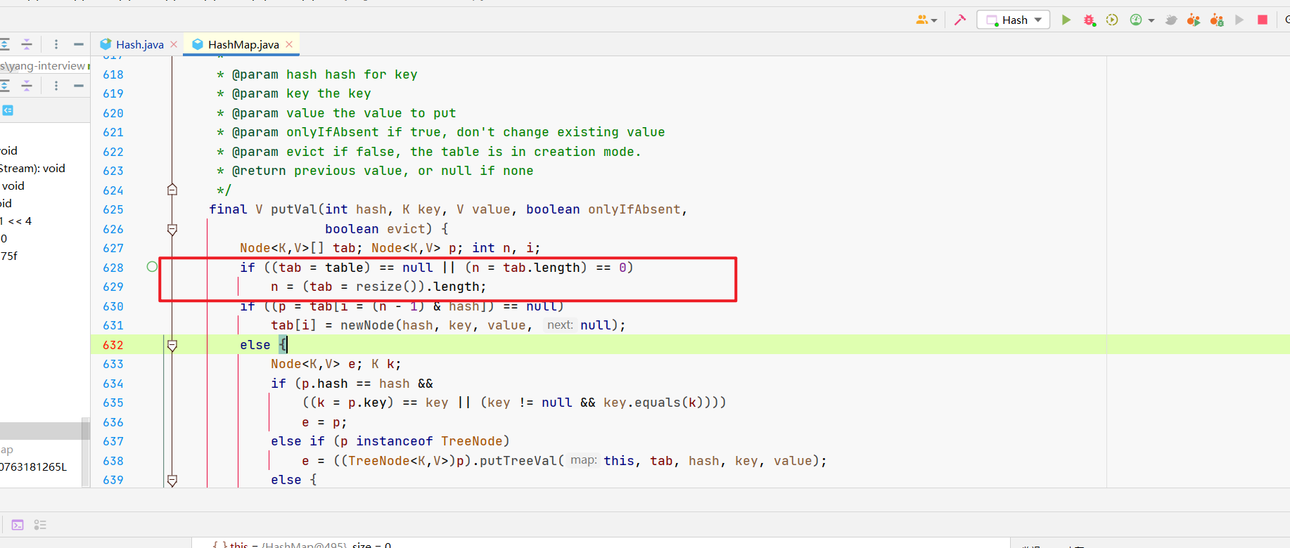Click '0763181265L' value in side panel

point(34,467)
